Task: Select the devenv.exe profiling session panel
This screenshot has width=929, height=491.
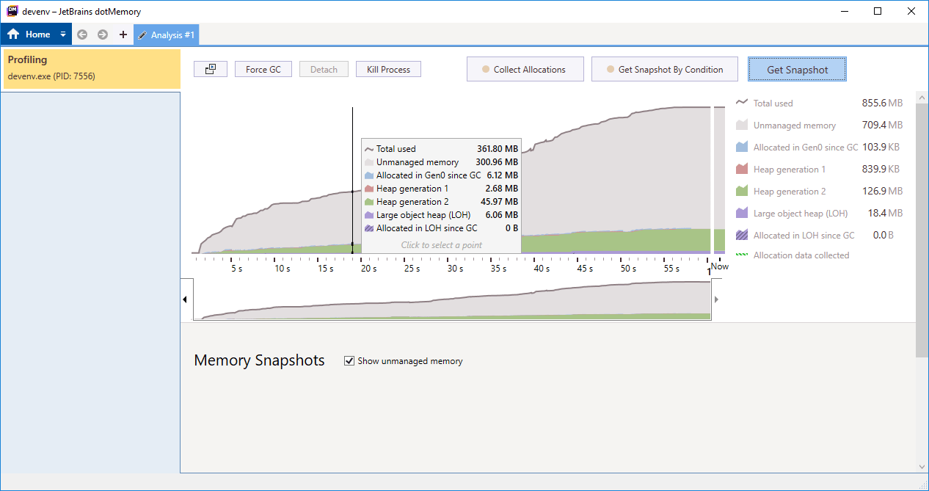Action: (x=92, y=69)
